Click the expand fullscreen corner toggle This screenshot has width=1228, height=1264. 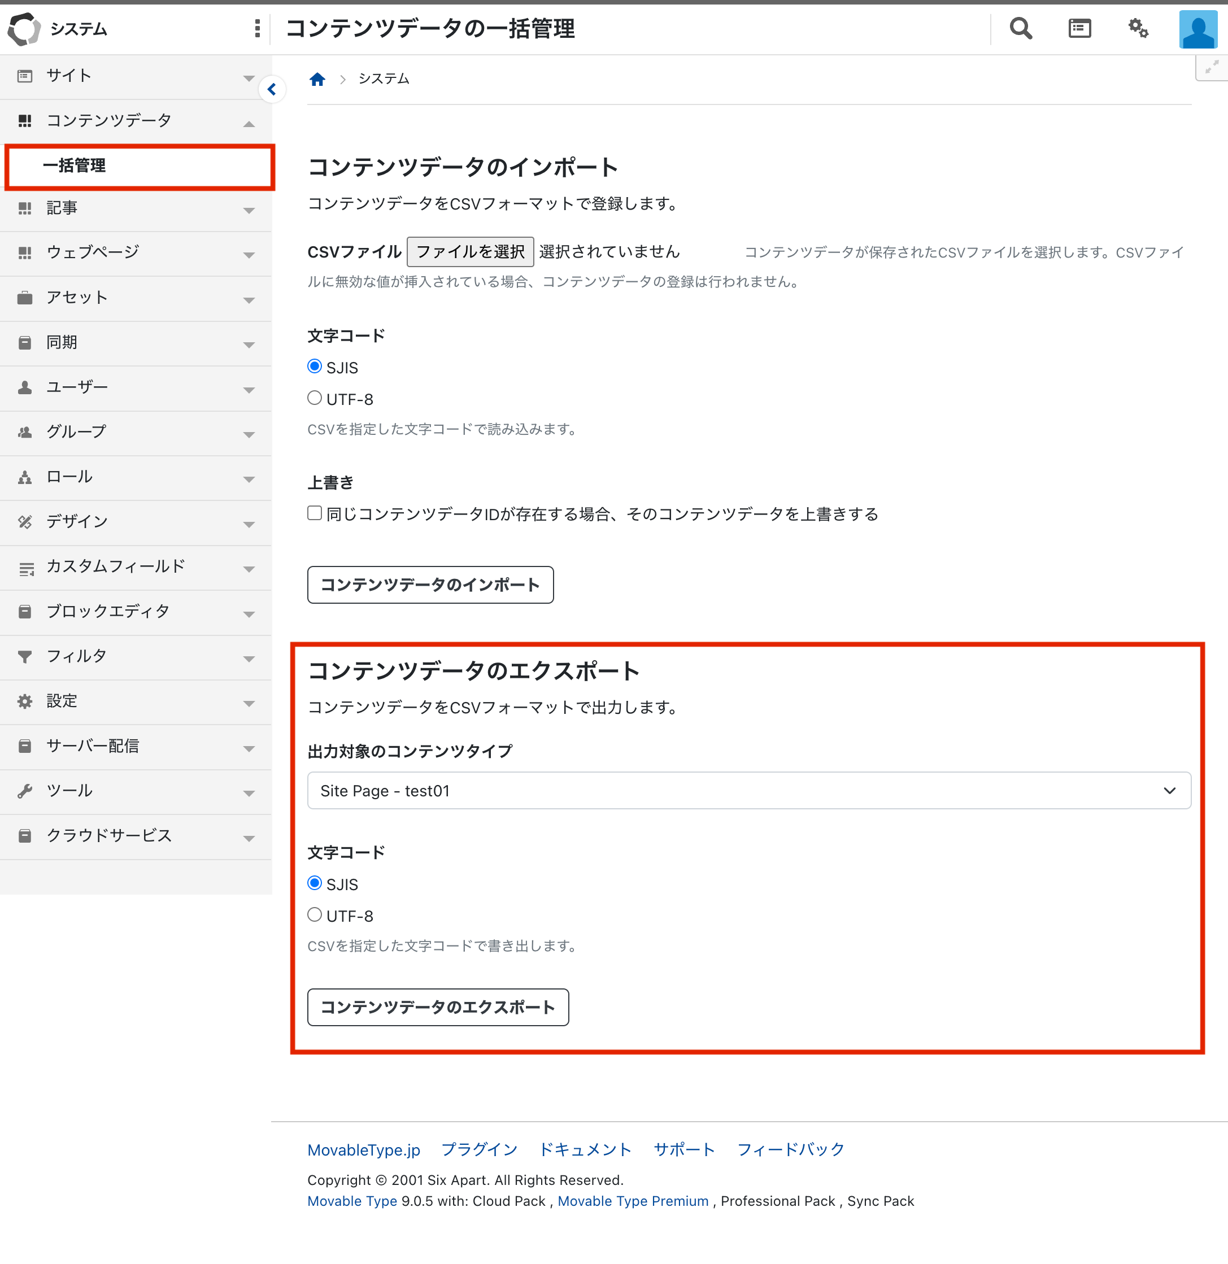tap(1211, 67)
